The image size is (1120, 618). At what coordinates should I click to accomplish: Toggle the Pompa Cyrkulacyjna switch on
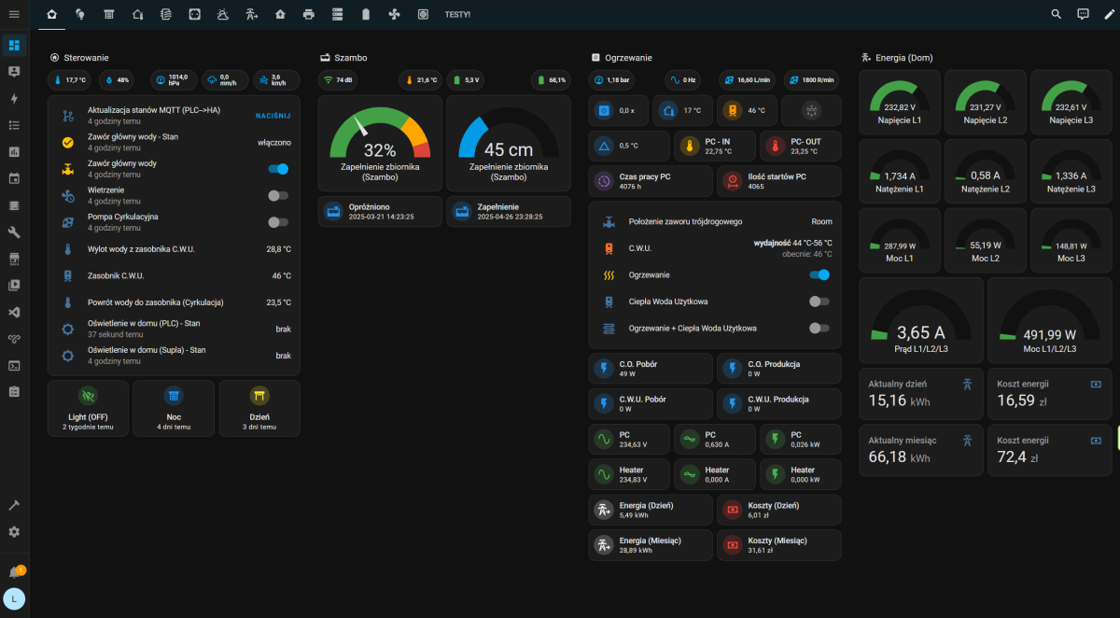click(278, 222)
